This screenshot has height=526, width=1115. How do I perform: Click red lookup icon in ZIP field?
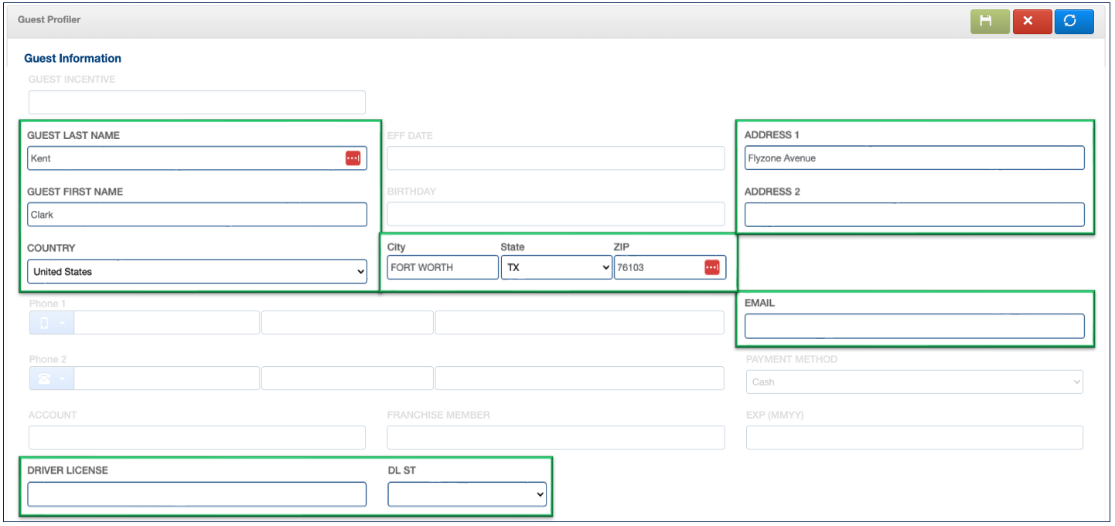pyautogui.click(x=711, y=267)
